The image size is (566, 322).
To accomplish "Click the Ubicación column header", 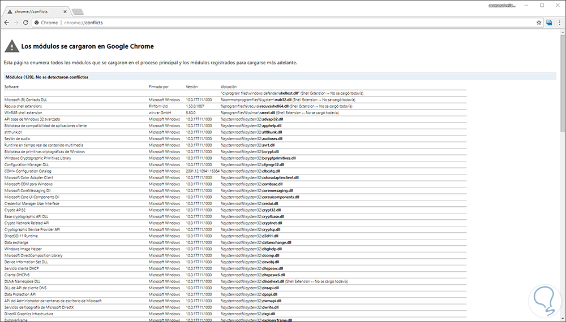I will pyautogui.click(x=229, y=86).
